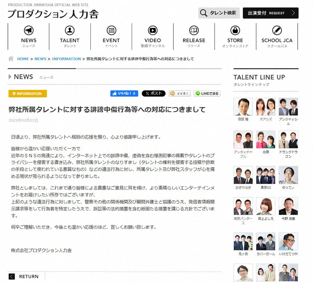Click the RELEASE book icon
Image resolution: width=313 pixels, height=283 pixels.
(x=194, y=31)
